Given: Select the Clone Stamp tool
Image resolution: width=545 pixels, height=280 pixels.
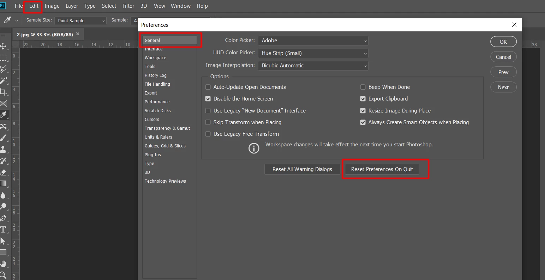Looking at the screenshot, I should [4, 149].
